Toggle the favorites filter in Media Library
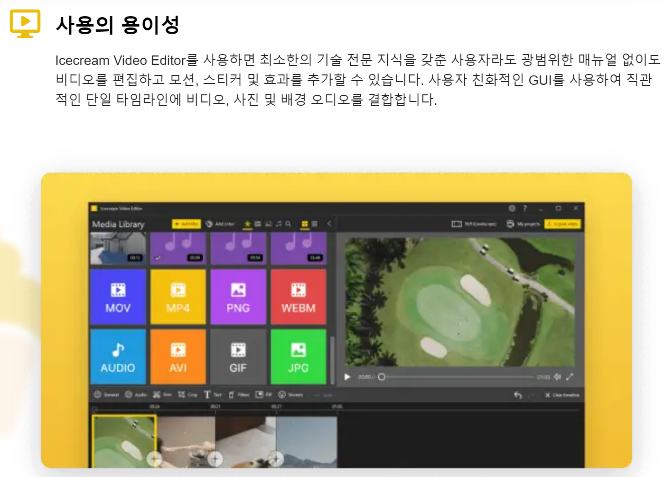The image size is (664, 477). (248, 224)
